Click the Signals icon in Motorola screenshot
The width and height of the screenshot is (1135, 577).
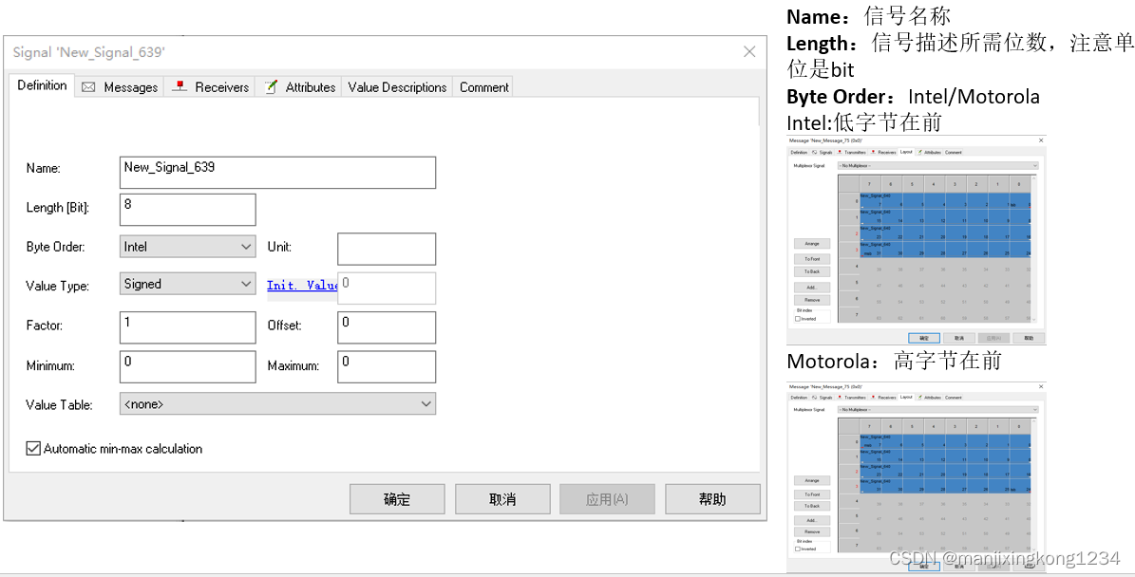coord(815,399)
